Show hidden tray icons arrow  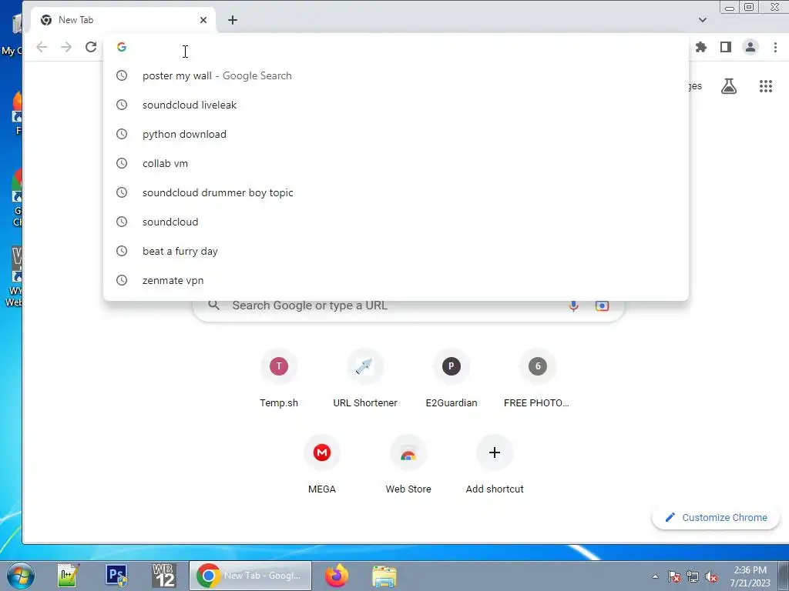[655, 576]
